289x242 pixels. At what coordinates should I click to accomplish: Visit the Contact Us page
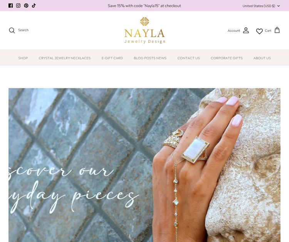point(188,58)
